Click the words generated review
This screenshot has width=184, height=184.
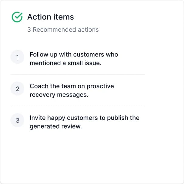pos(56,126)
